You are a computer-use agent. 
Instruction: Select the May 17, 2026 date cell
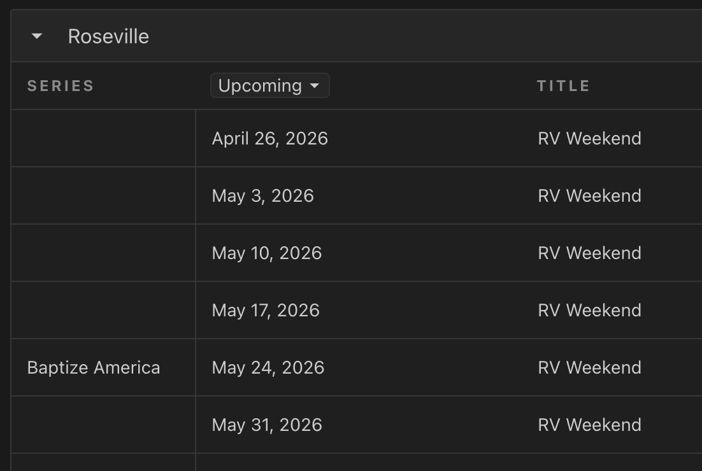click(x=266, y=310)
